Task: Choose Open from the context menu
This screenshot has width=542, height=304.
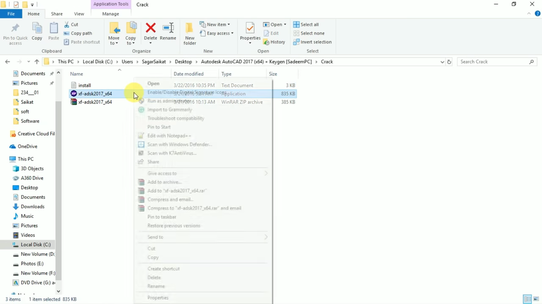Action: pos(153,84)
